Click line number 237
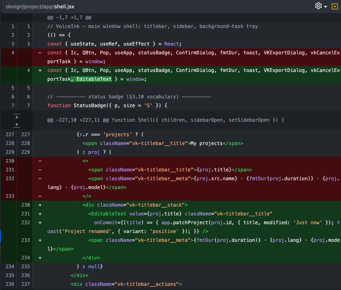Viewport: 341px width, 290px height. click(x=26, y=284)
